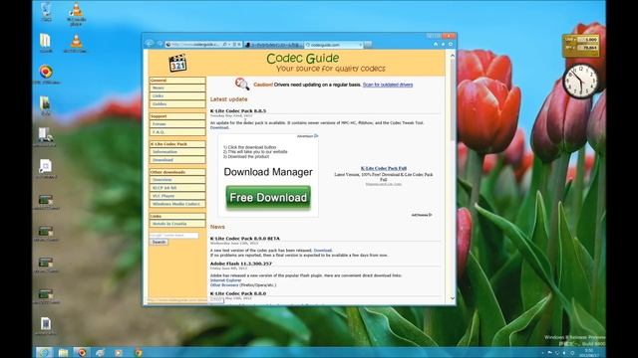638x358 pixels.
Task: Click the Search button in the sidebar
Action: point(159,242)
